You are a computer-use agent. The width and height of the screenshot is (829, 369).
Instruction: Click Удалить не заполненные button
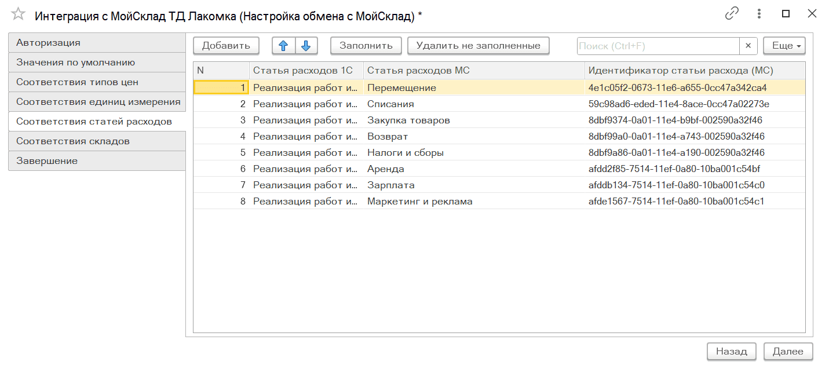coord(479,46)
